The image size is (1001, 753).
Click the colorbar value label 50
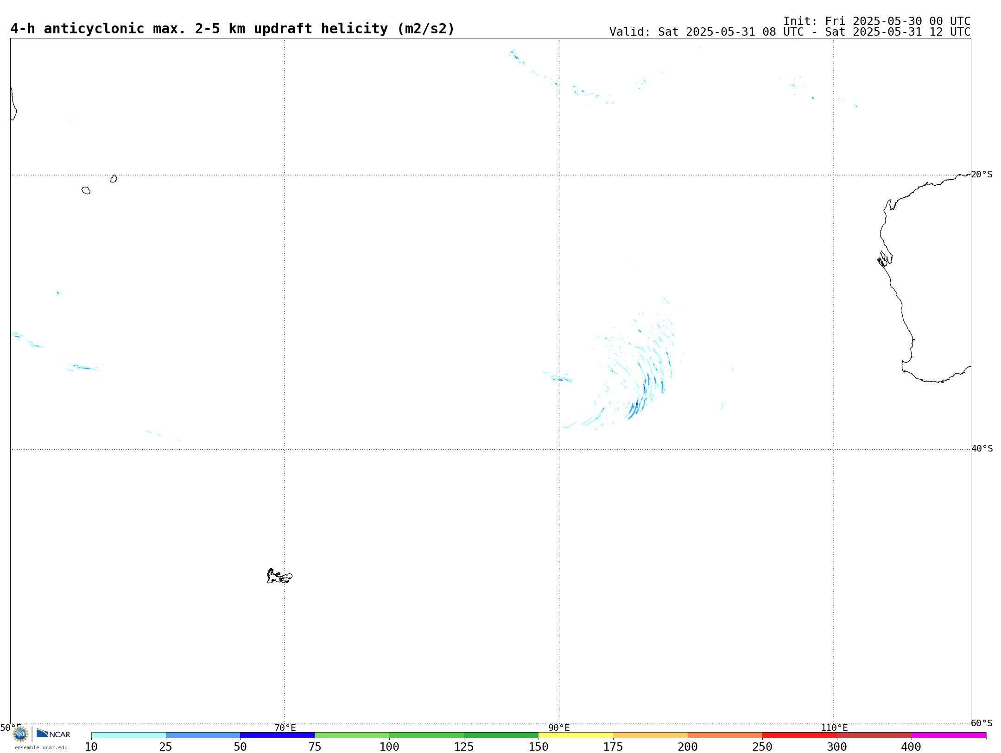click(x=240, y=747)
